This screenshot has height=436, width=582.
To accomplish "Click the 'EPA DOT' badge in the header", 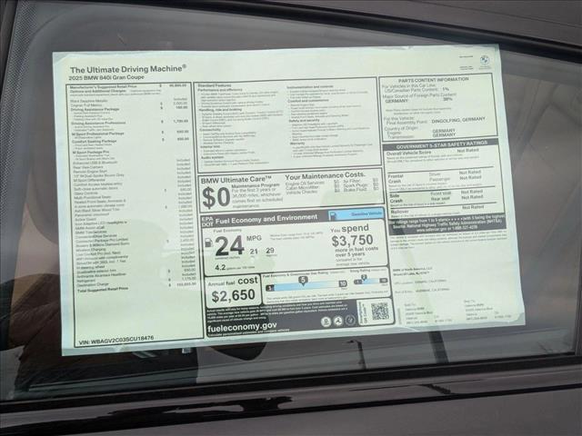I will (x=207, y=222).
